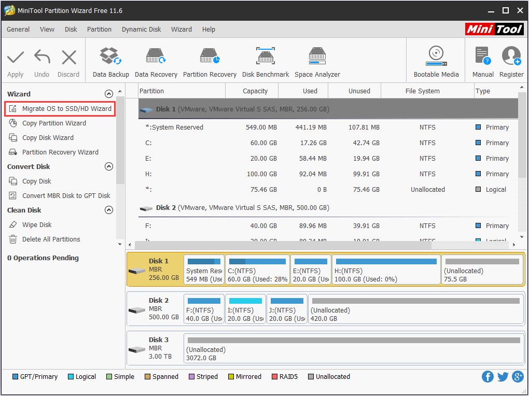This screenshot has width=529, height=396.
Task: Collapse the Clean Disk section
Action: coord(109,210)
